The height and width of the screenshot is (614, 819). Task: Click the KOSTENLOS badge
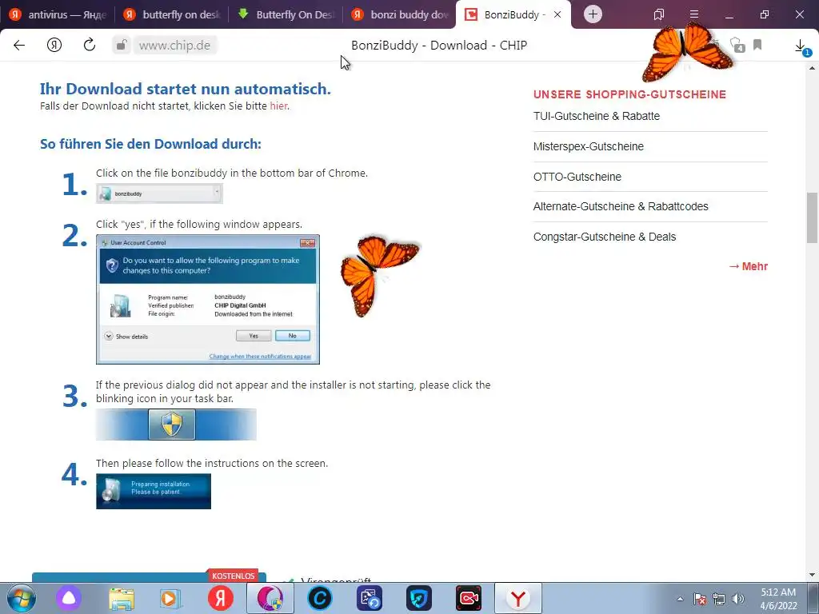[x=233, y=576]
